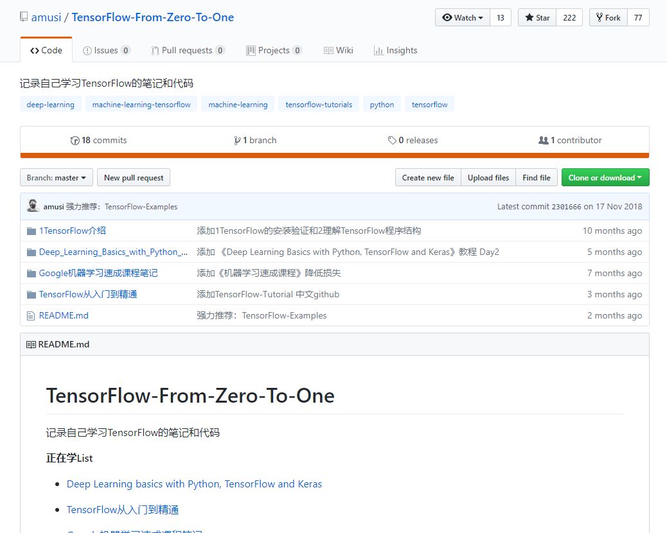Click the contributors people icon
This screenshot has height=533, width=667.
543,140
